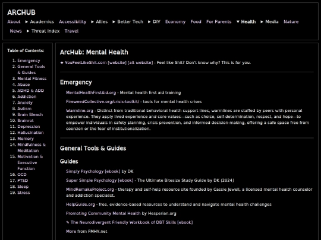Click the ArcHub: Mental Health heading

[94, 52]
